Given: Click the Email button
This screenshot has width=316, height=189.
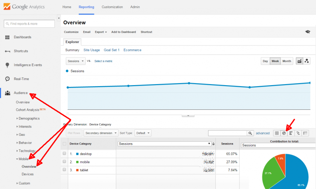Looking at the screenshot, I should point(87,32).
